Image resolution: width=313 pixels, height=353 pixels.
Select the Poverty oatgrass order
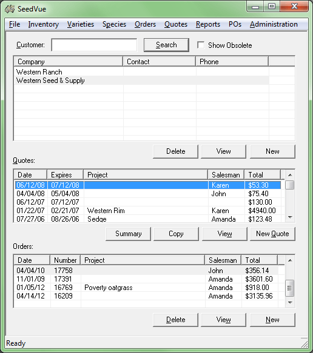[x=146, y=288]
